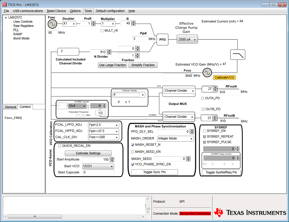Click the Fvco frequency input field
Image resolution: width=289 pixels, height=222 pixels.
(178, 76)
